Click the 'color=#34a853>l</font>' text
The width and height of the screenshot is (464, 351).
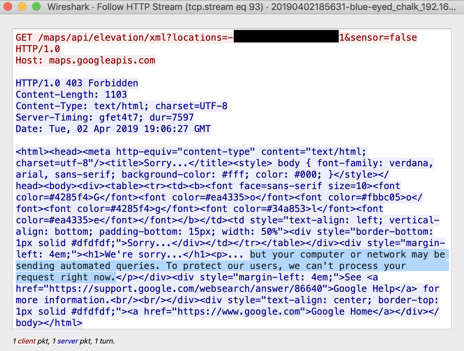point(294,209)
